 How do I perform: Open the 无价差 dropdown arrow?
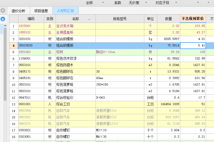pos(146,3)
